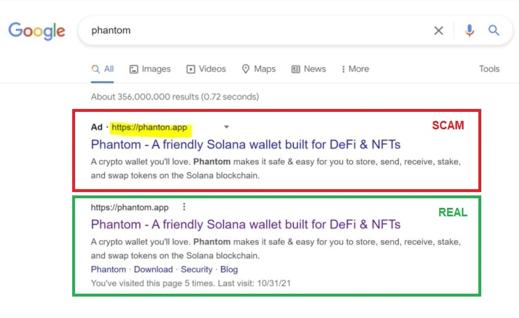
Task: Click the Ad label on the first result
Action: [96, 127]
